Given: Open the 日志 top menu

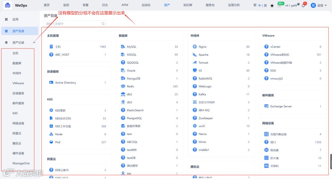Looking at the screenshot, I should (105, 5).
